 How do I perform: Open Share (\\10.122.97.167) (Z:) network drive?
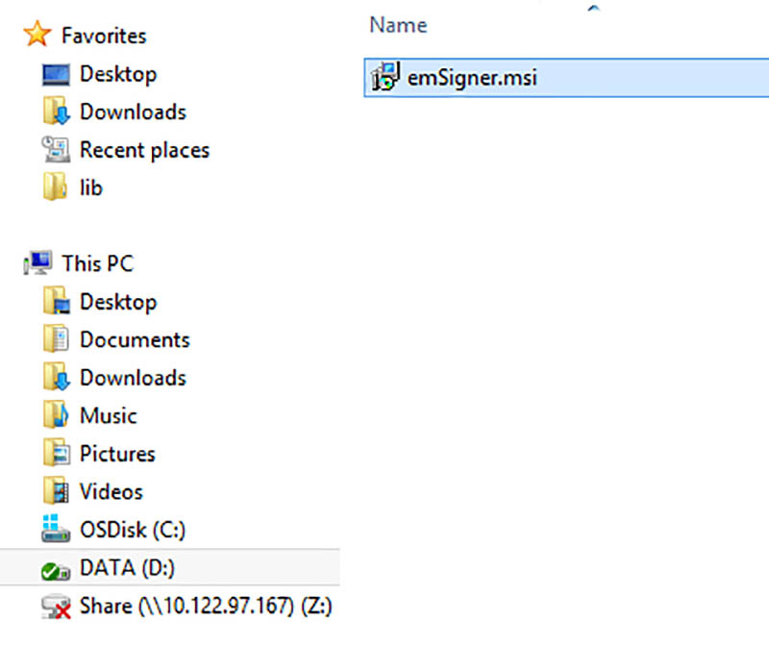(206, 607)
